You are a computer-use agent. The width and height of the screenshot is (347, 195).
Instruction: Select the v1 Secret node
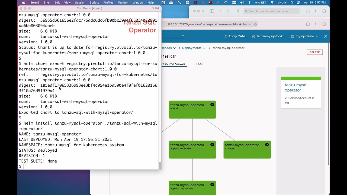(x=247, y=149)
